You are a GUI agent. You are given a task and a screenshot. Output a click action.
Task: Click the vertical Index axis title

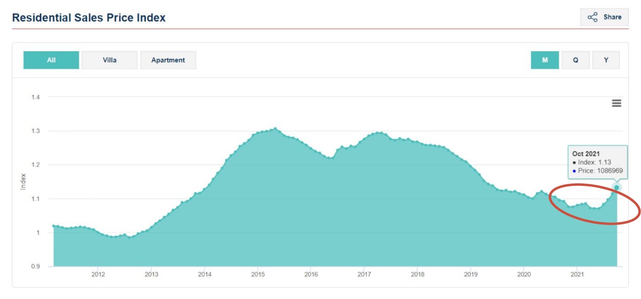click(x=23, y=181)
